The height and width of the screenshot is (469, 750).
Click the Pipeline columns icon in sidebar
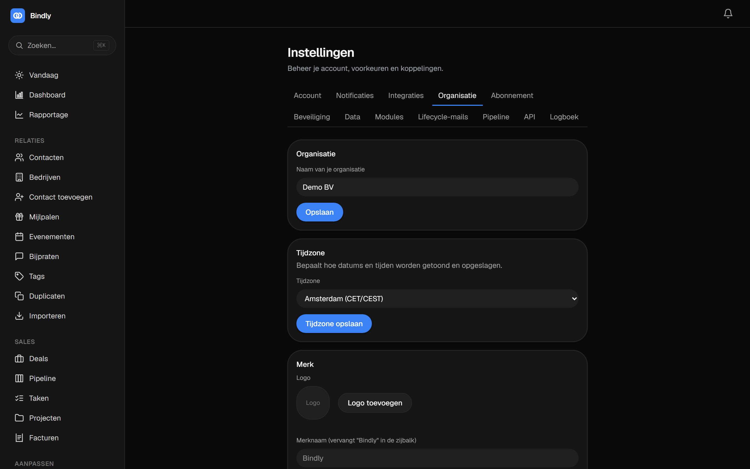click(19, 378)
